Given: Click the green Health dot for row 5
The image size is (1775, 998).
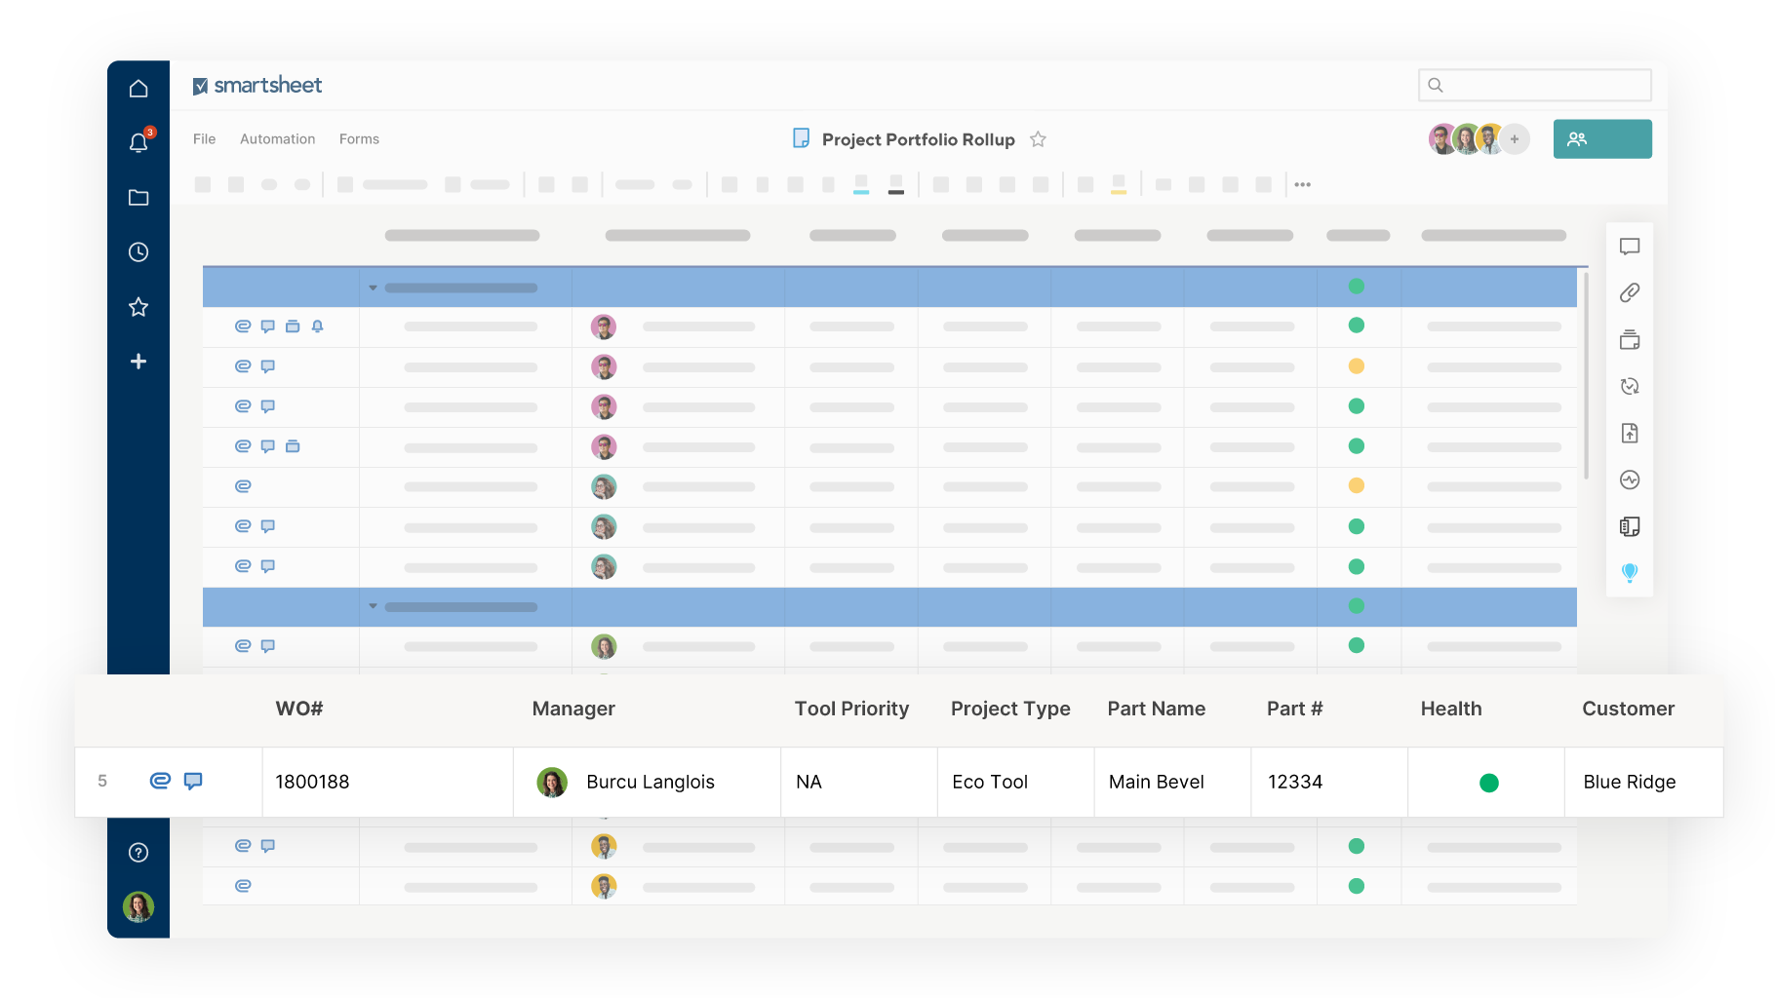Looking at the screenshot, I should (1488, 783).
